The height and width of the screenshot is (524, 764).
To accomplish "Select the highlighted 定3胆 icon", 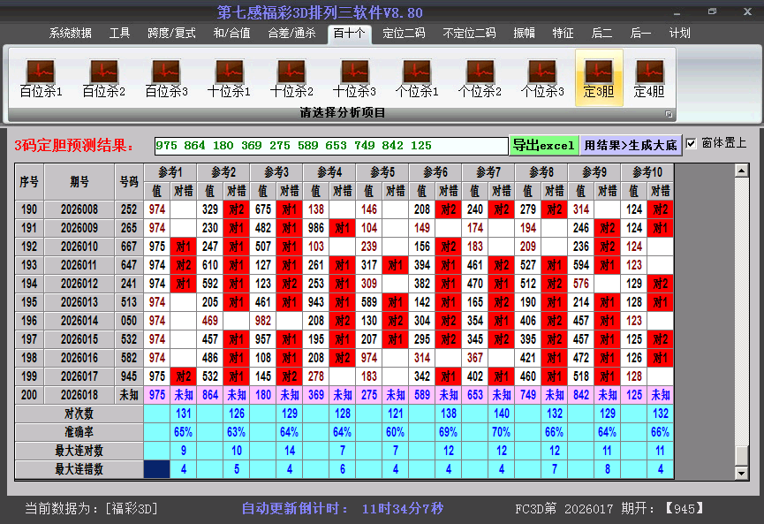I will (599, 78).
